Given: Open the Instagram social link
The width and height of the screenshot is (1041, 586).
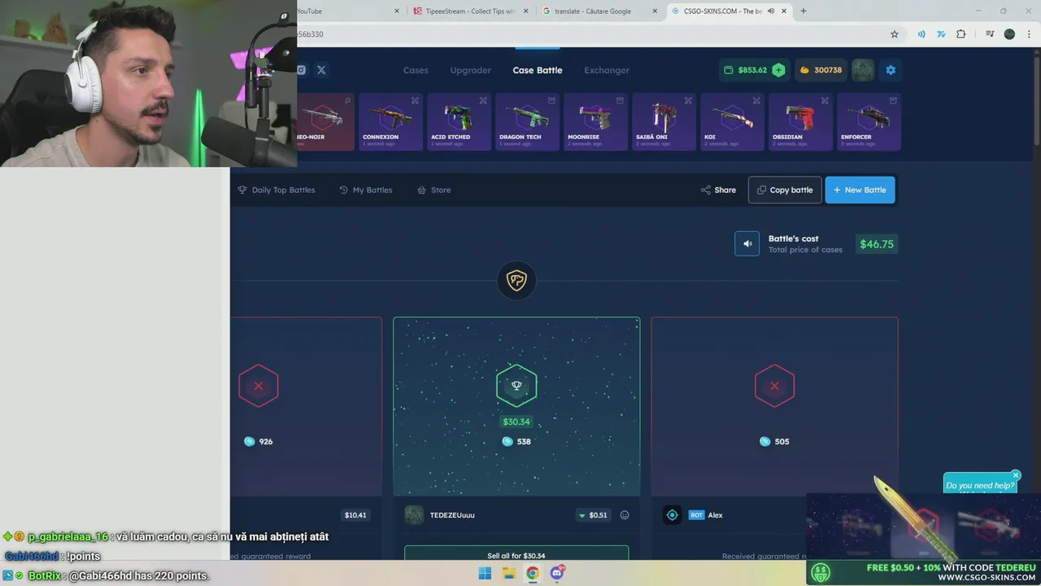Looking at the screenshot, I should pyautogui.click(x=301, y=70).
